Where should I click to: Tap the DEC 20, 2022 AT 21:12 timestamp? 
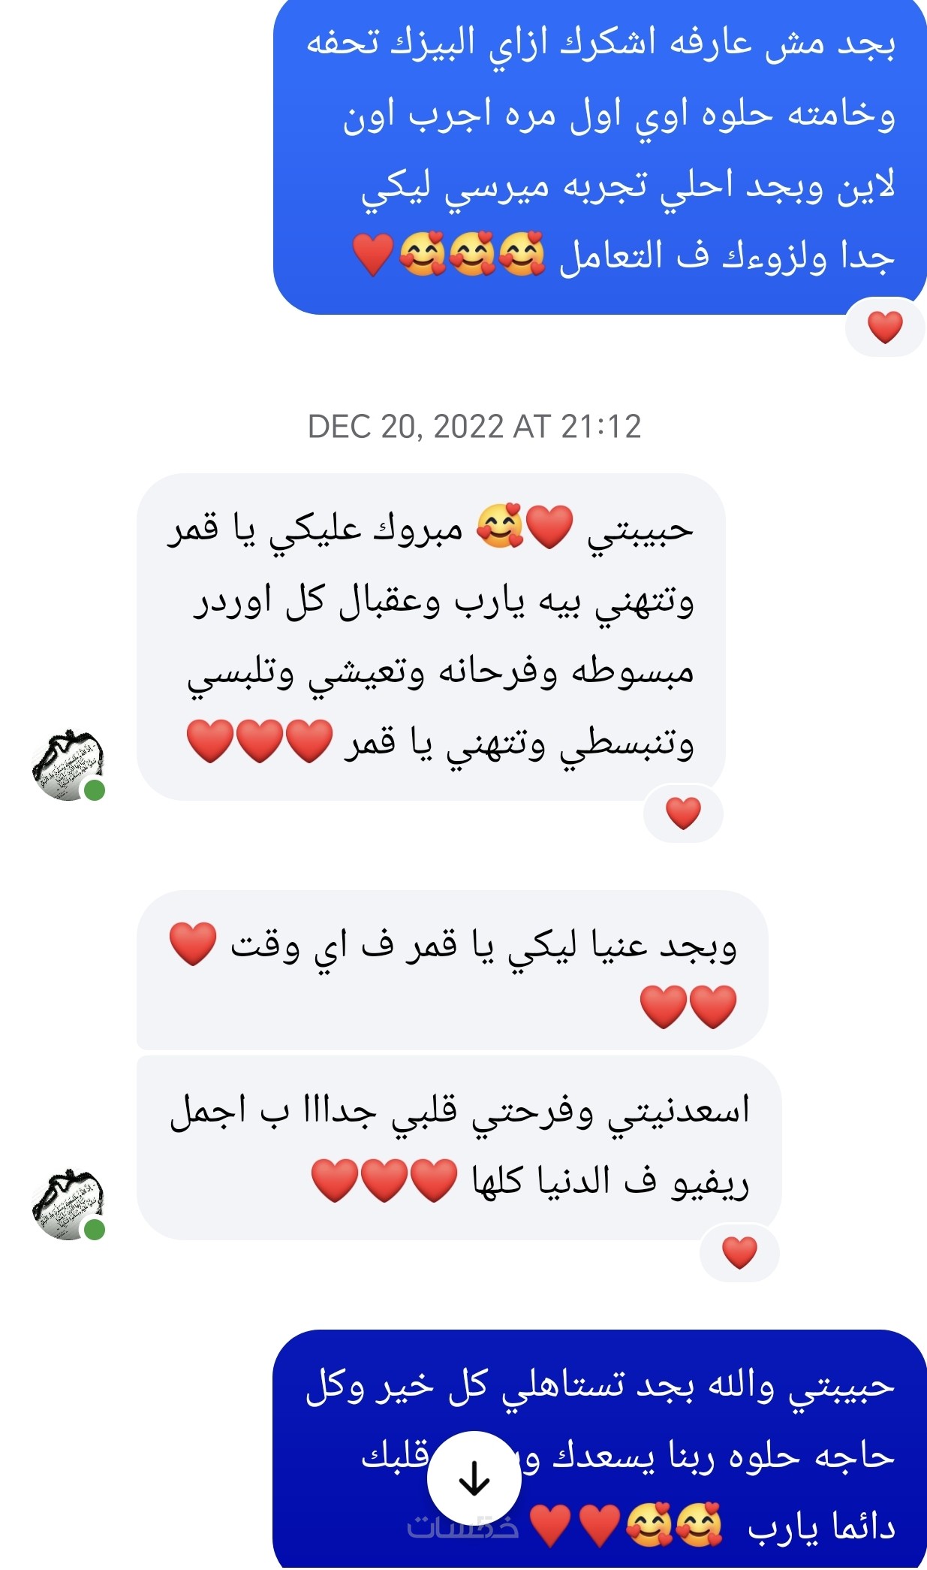point(474,427)
